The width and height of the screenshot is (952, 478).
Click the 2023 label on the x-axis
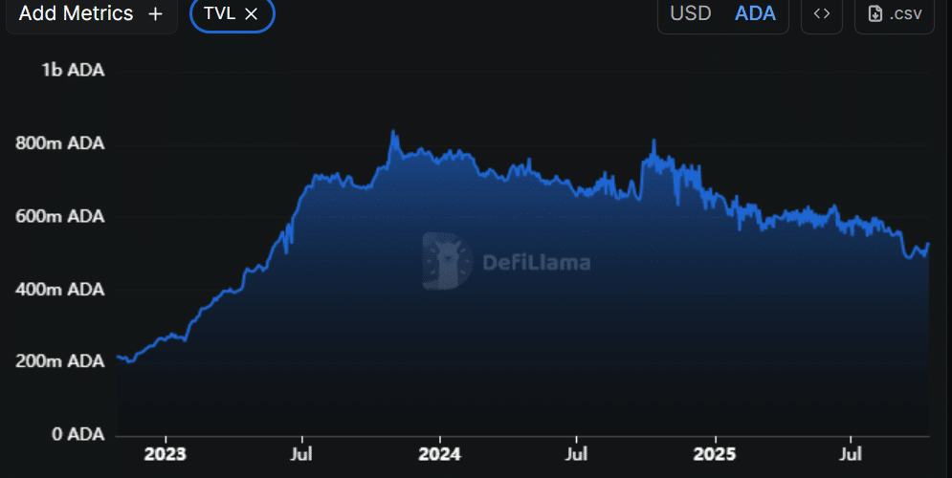coord(166,452)
